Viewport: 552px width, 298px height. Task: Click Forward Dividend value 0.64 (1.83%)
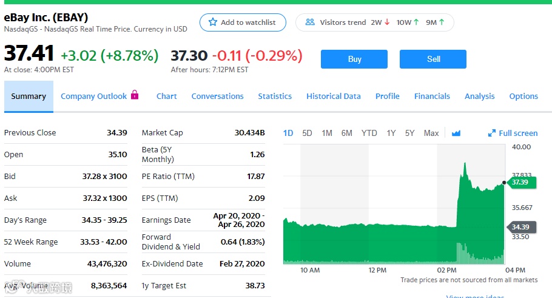click(x=243, y=242)
